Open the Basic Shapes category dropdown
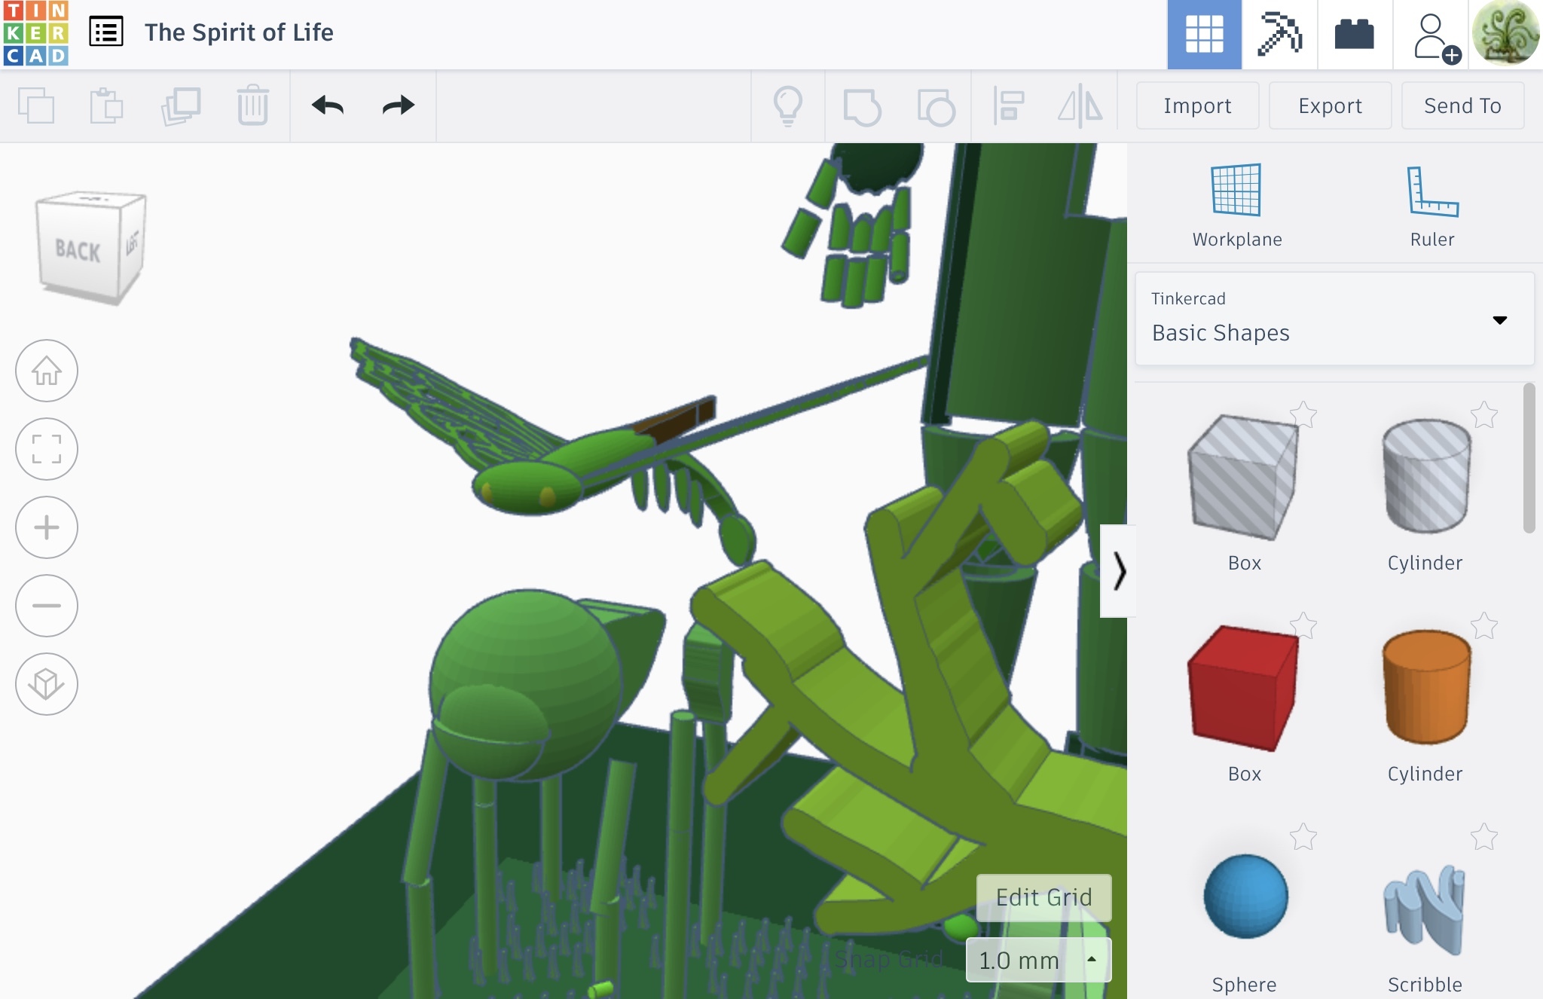This screenshot has height=999, width=1543. (x=1334, y=319)
